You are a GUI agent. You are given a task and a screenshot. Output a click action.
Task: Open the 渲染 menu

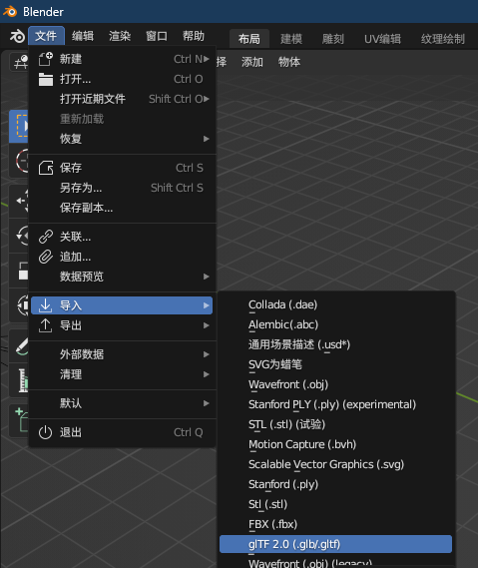[x=120, y=36]
